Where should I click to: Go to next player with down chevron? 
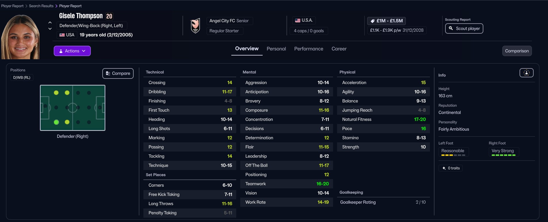tap(50, 29)
